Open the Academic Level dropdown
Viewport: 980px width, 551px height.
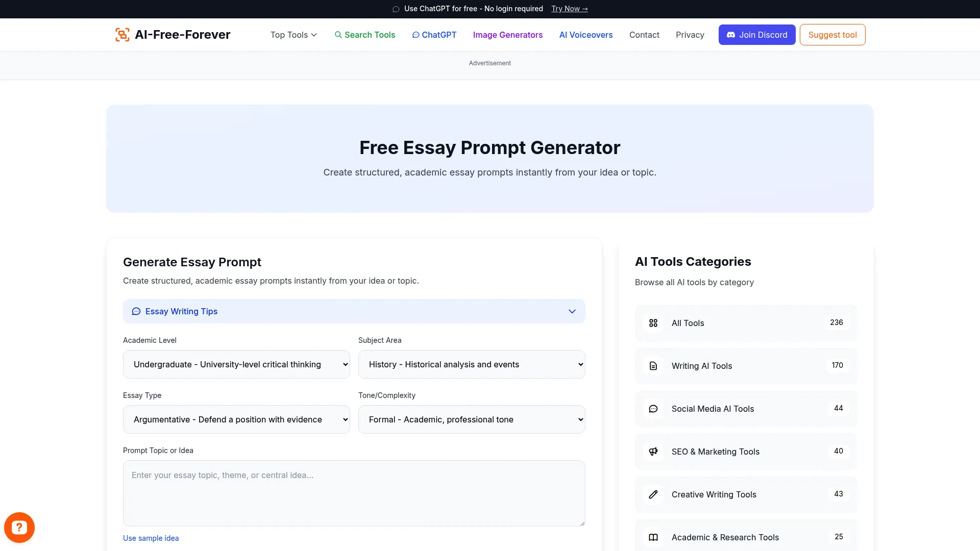pos(236,364)
